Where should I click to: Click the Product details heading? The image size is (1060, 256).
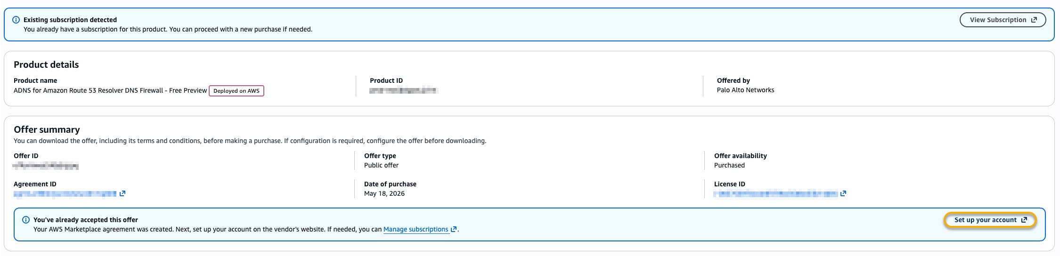click(x=46, y=64)
